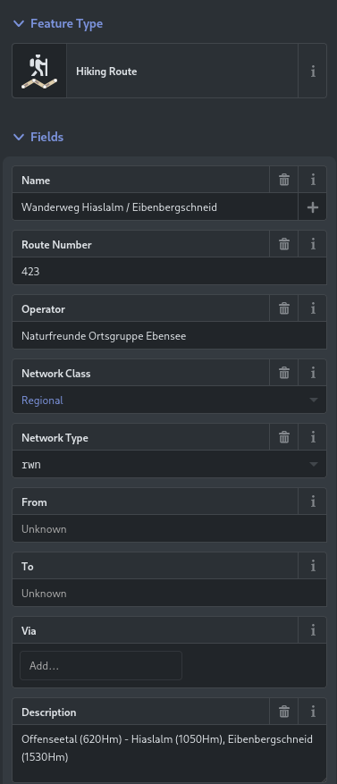Delete the Operator field

coord(284,309)
